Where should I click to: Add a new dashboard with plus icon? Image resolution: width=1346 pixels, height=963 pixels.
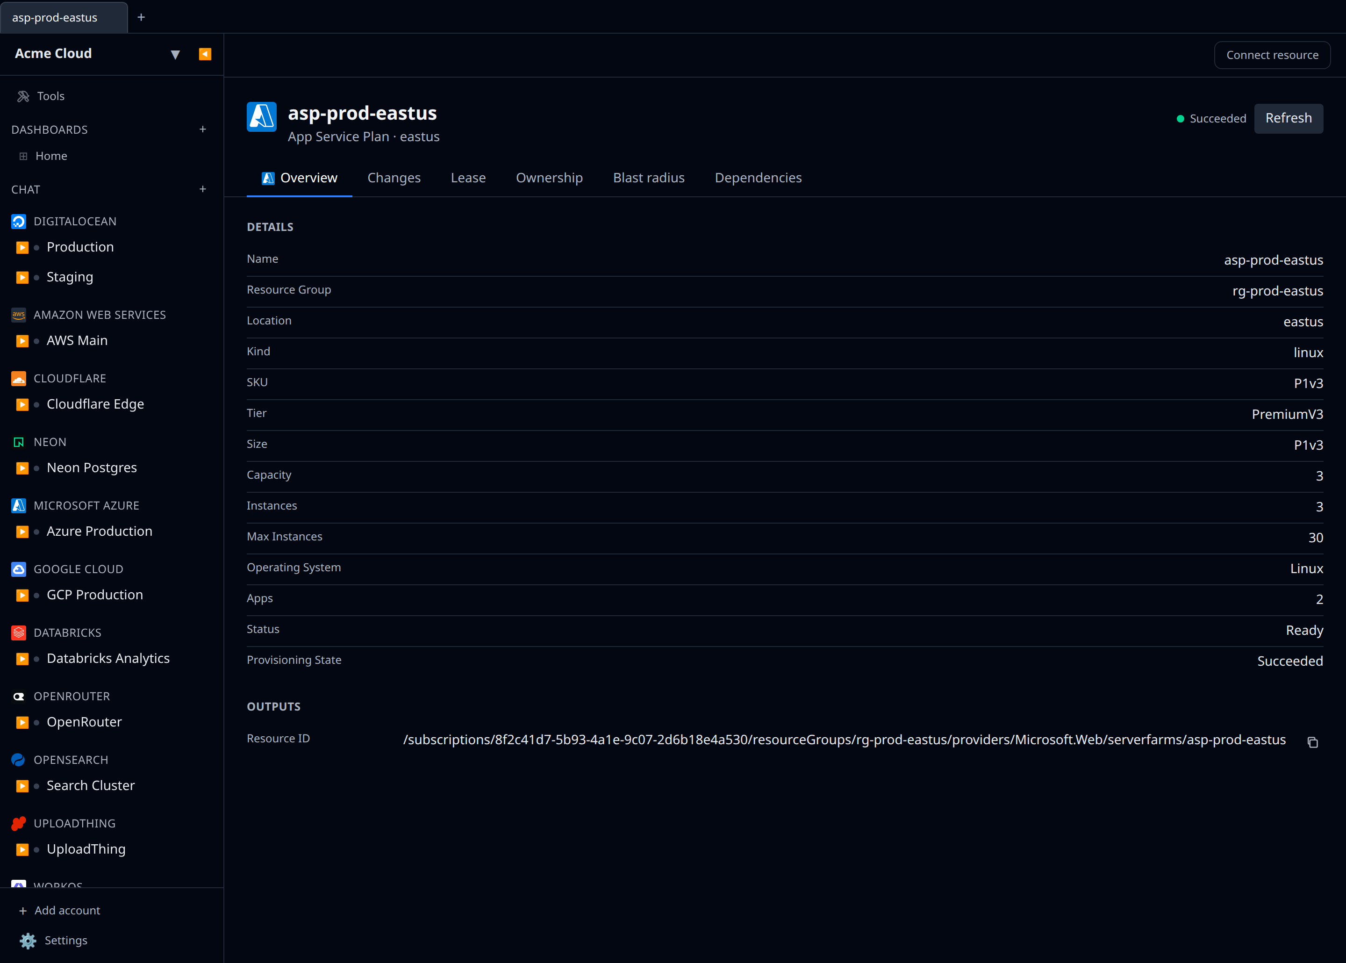[203, 129]
